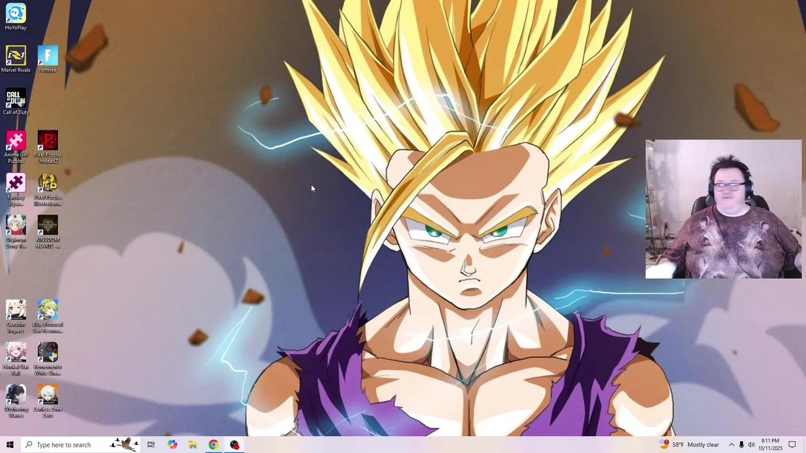Image resolution: width=806 pixels, height=453 pixels.
Task: Open the notification center icon
Action: [792, 445]
